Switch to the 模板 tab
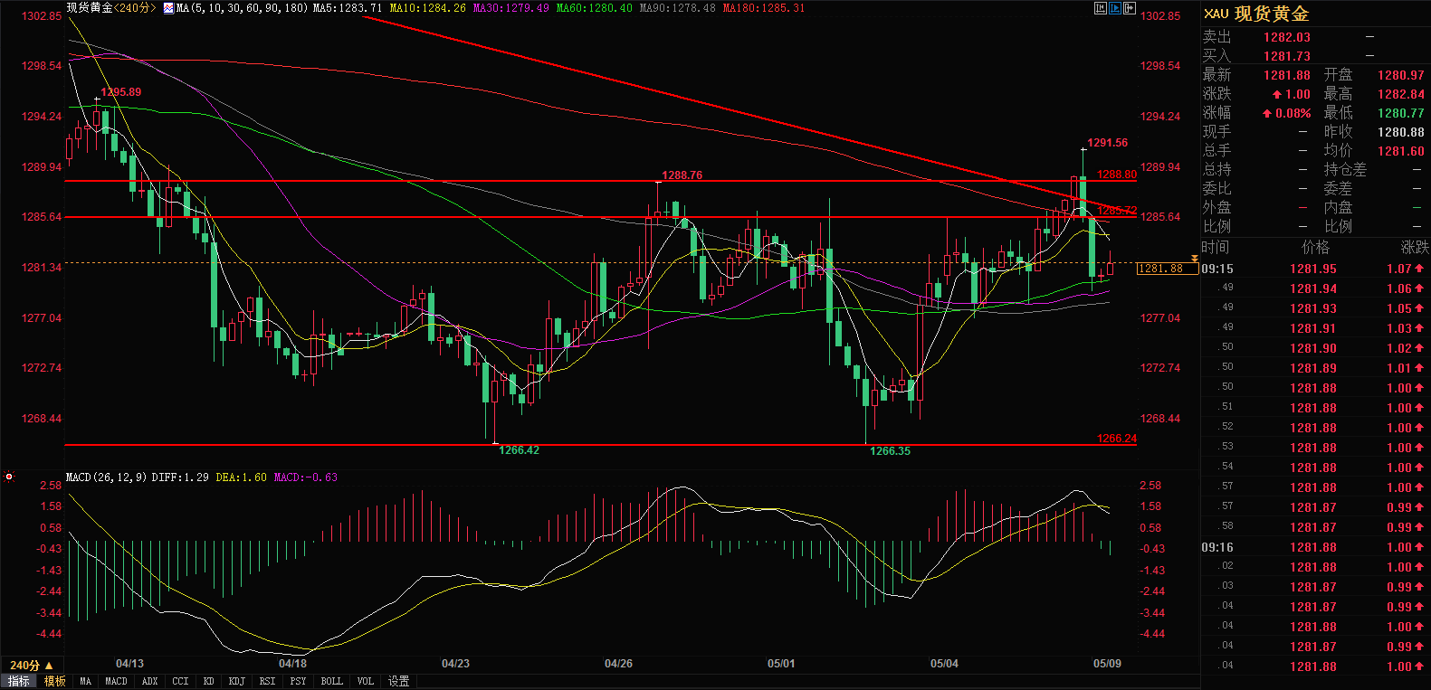1431x690 pixels. 55,681
